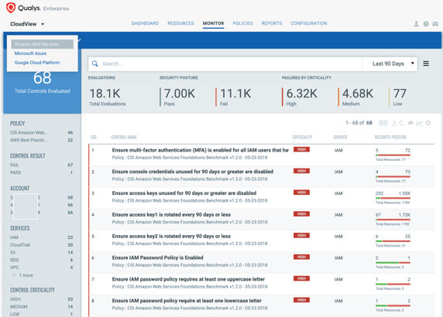
Task: Open control 'Ensure console credentials unused for 90 days'
Action: click(x=193, y=172)
